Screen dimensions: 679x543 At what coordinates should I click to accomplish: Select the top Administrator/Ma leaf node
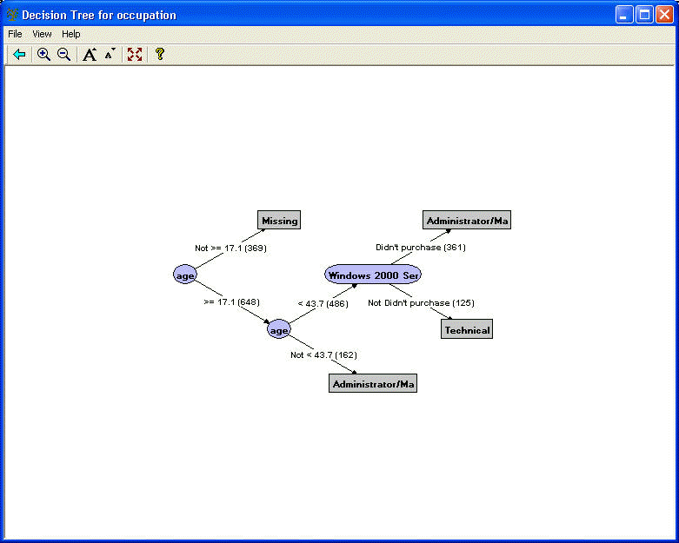467,221
